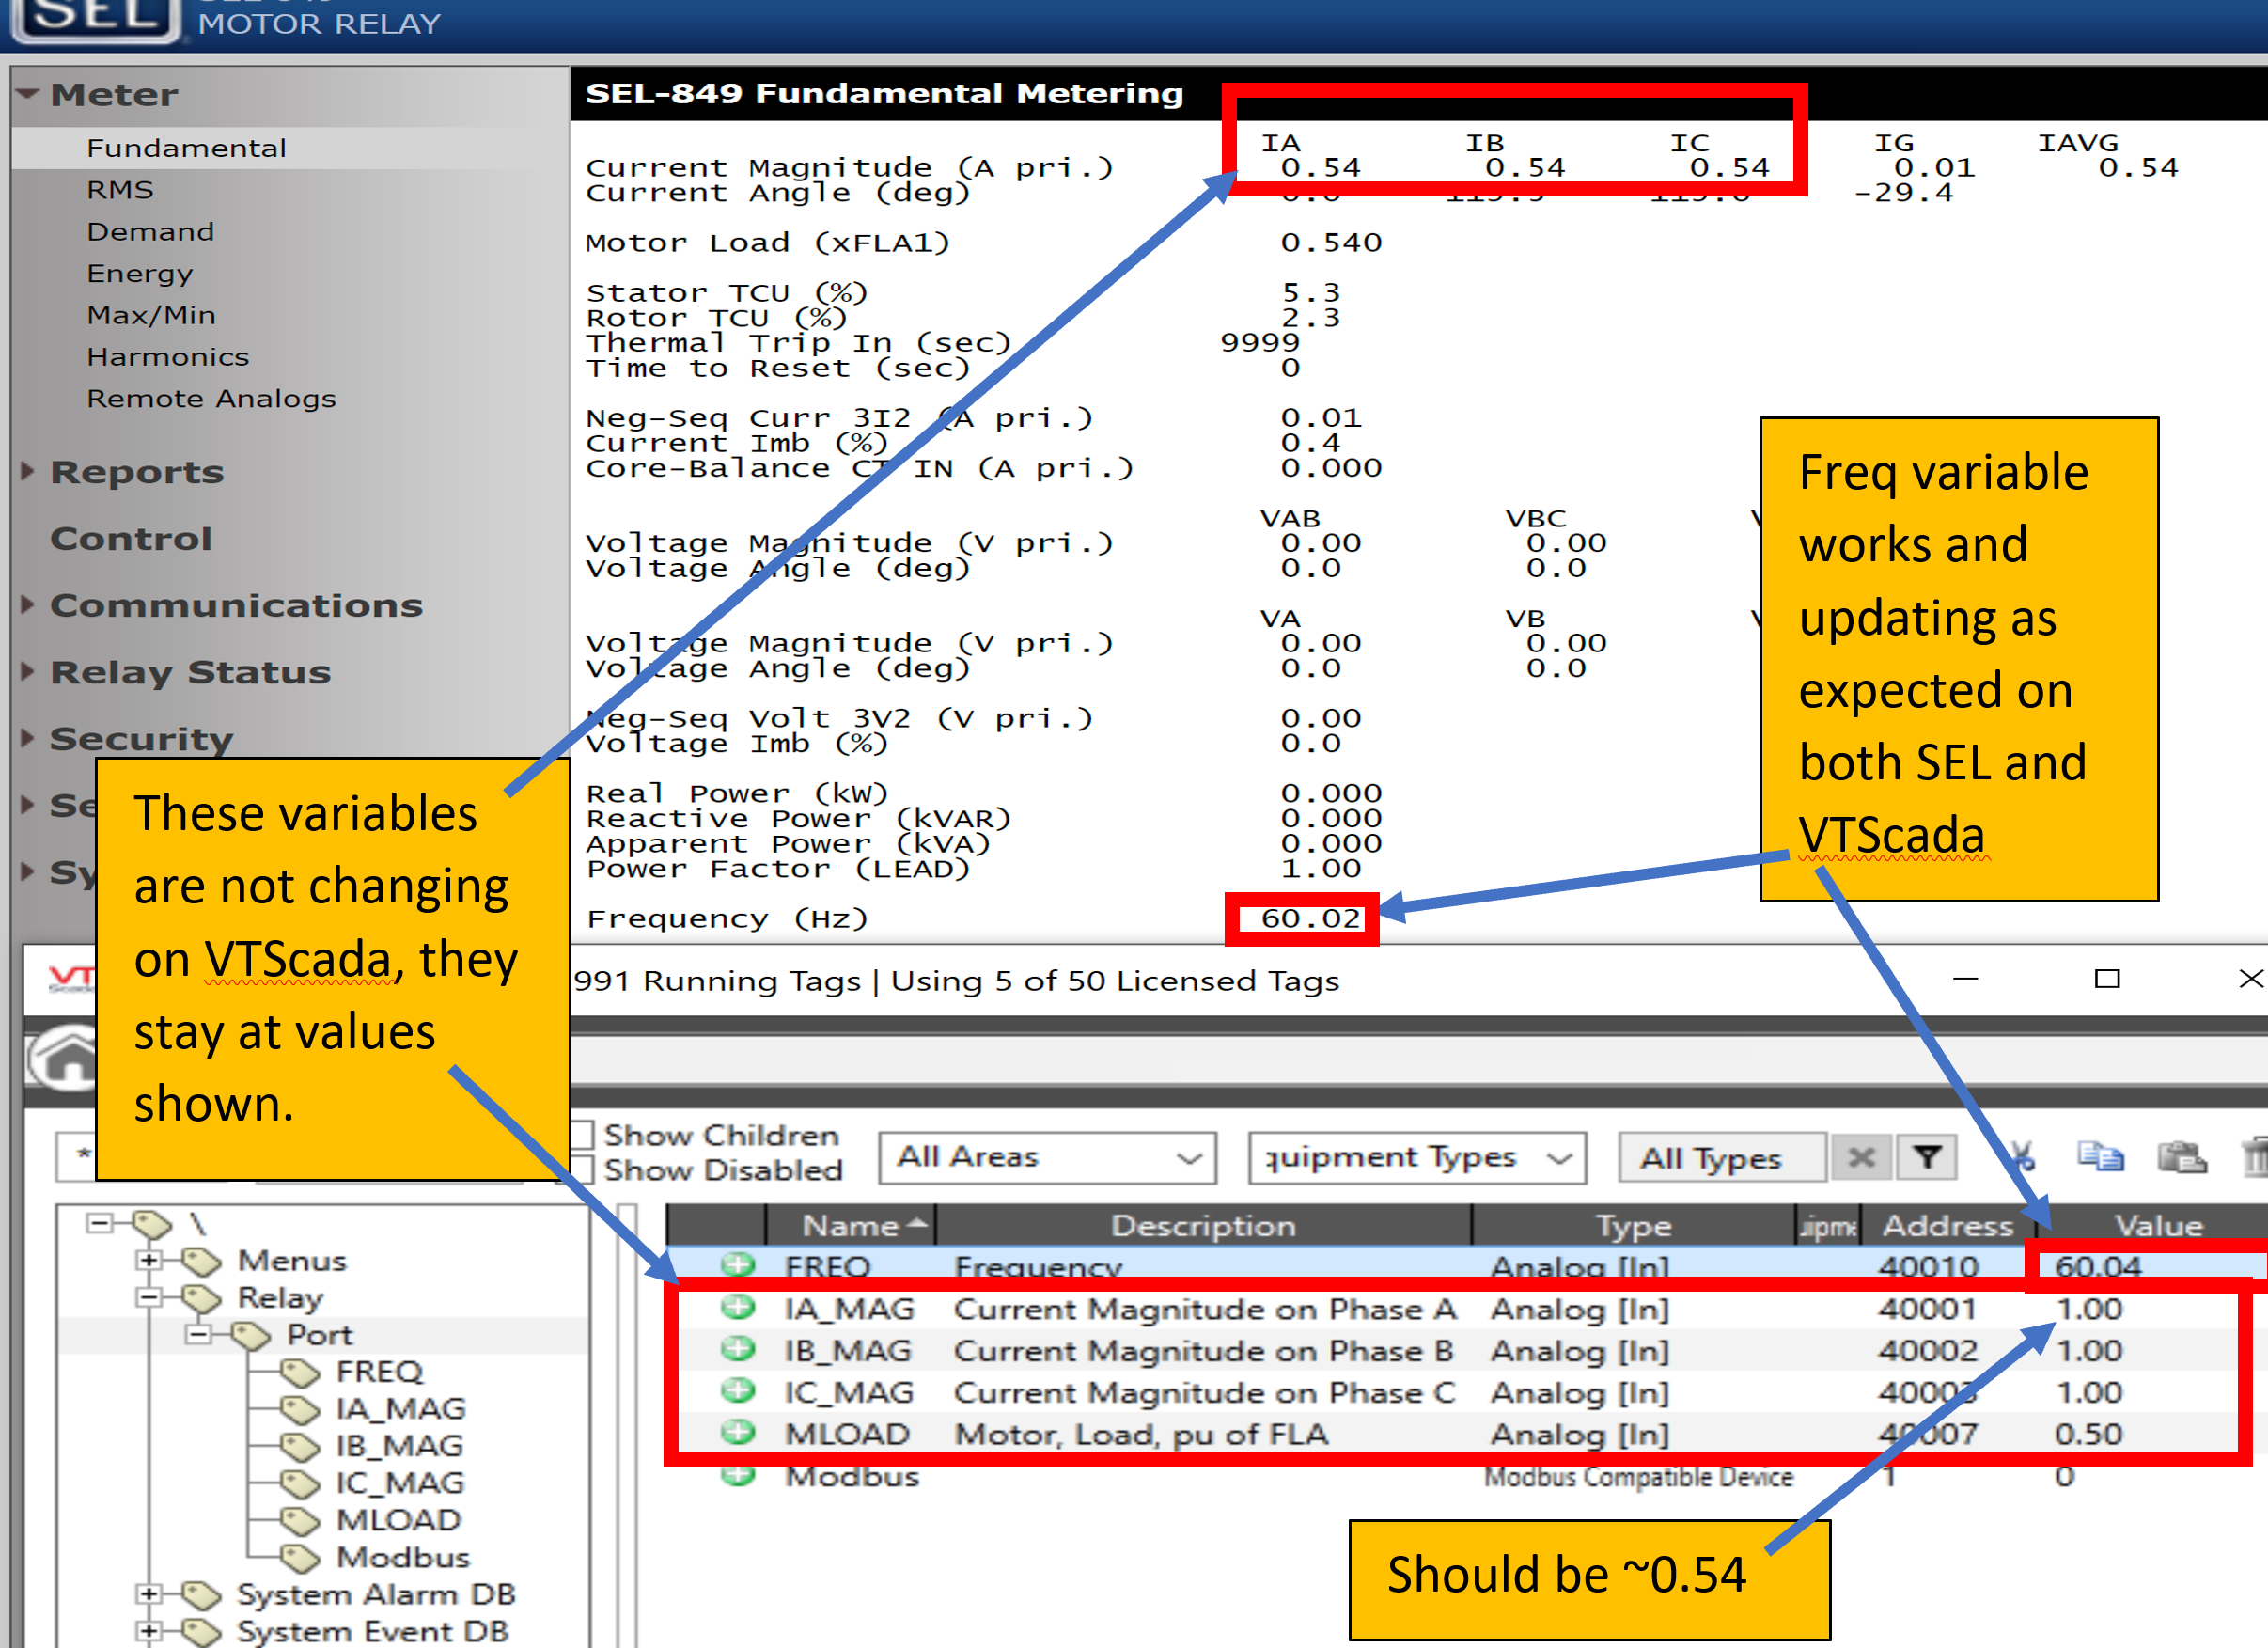Click the clear filter X button
The height and width of the screenshot is (1648, 2268).
pyautogui.click(x=1861, y=1157)
